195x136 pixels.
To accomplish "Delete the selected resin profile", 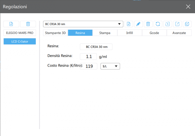I will tap(148, 24).
